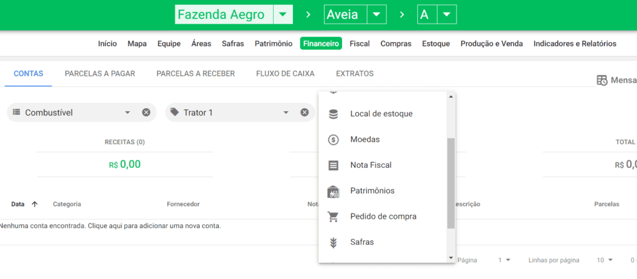Switch to the Parcelas a Pagar tab

tap(100, 73)
